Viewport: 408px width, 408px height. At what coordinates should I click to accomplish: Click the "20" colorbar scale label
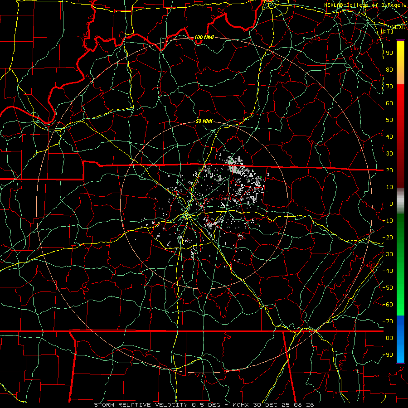(389, 170)
